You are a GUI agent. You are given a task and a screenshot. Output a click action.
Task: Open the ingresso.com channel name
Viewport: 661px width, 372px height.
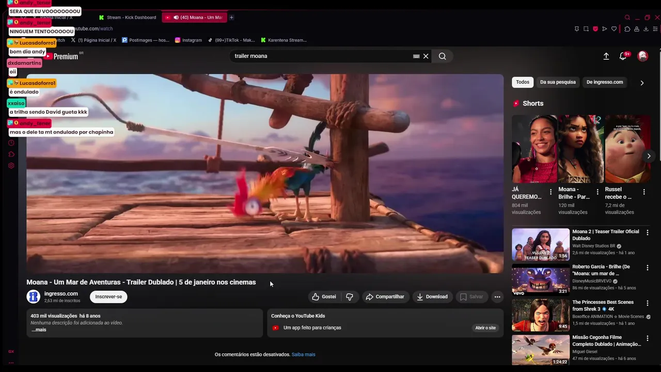[61, 293]
